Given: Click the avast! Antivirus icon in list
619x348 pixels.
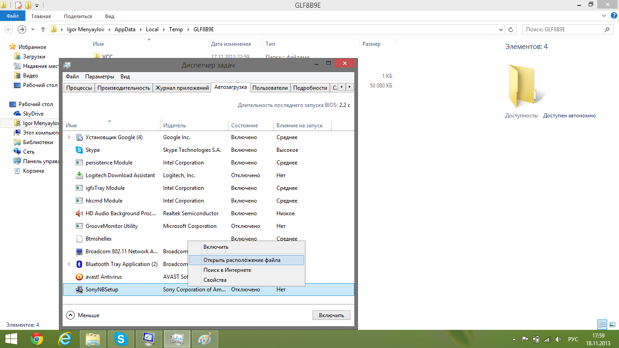Looking at the screenshot, I should 79,277.
